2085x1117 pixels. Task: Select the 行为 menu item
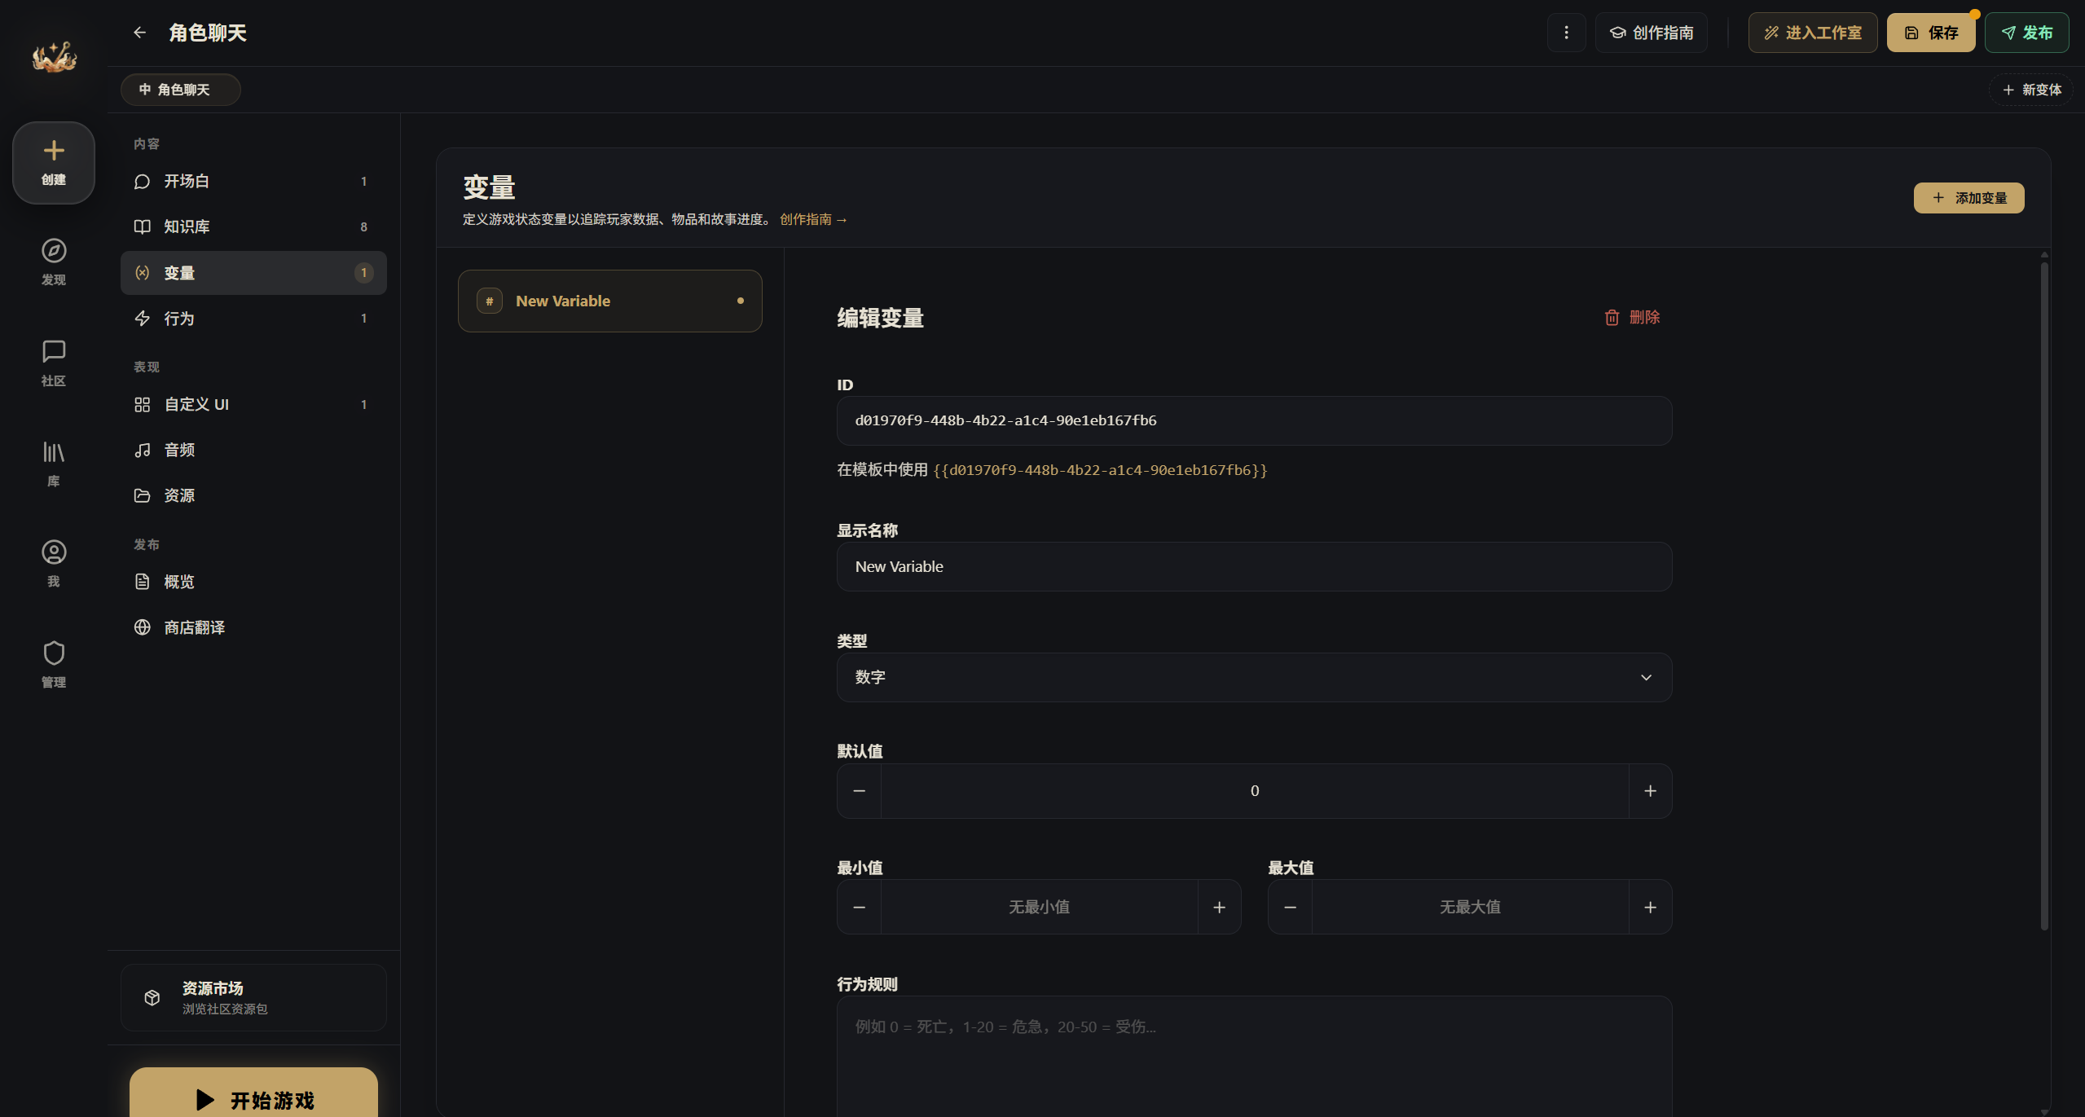click(253, 319)
